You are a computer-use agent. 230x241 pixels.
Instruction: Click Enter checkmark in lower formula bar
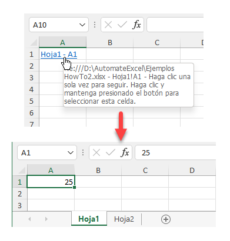(110, 152)
